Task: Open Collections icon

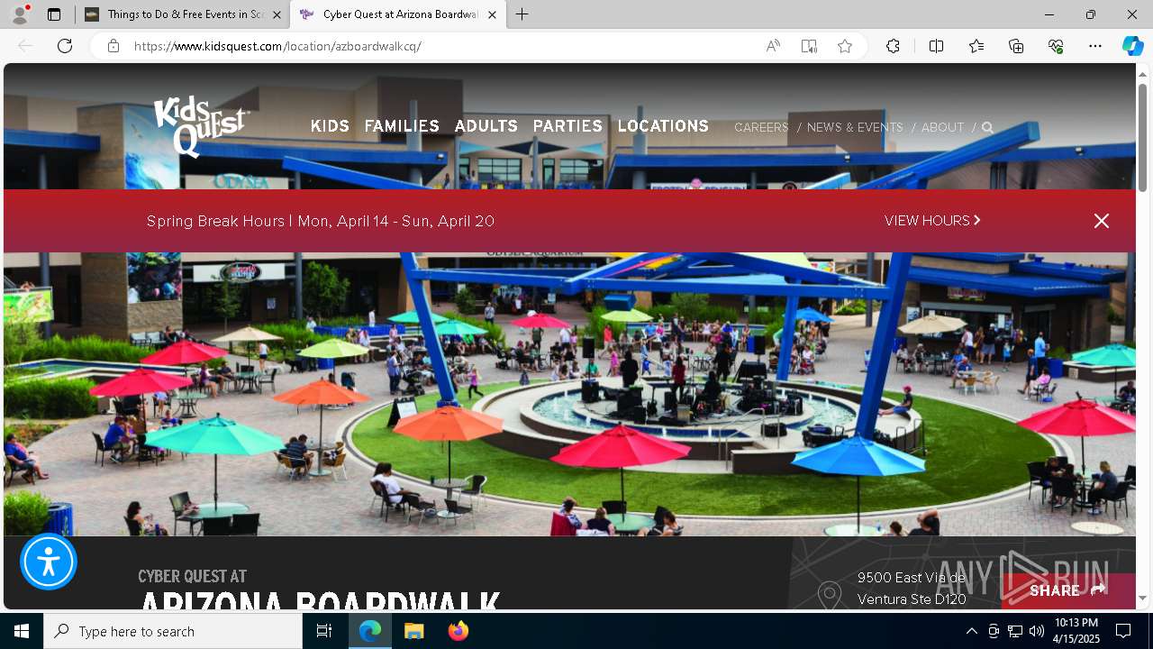Action: (x=1016, y=46)
